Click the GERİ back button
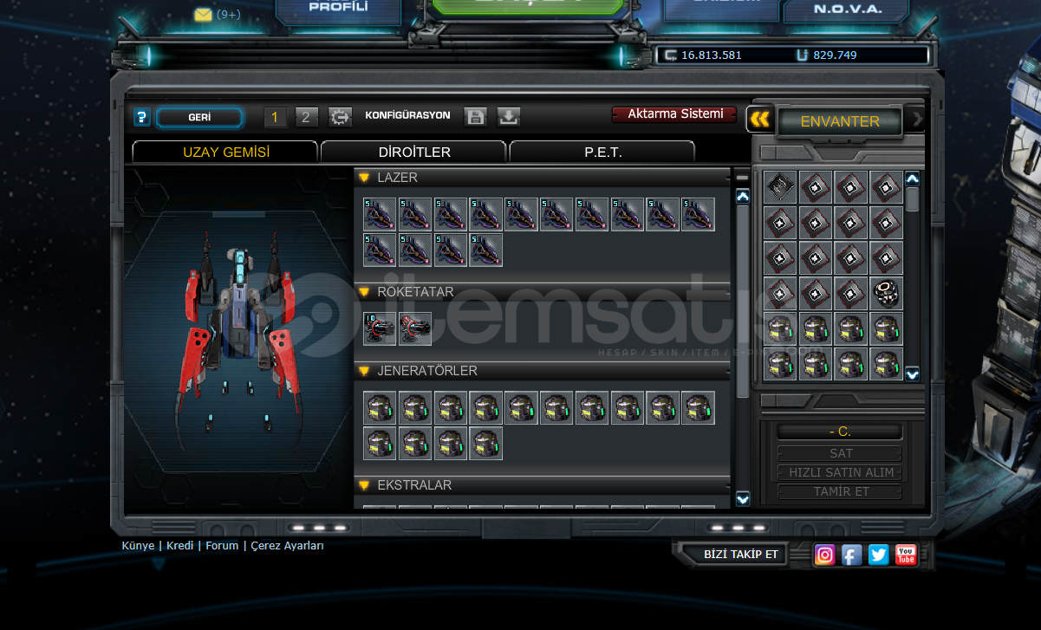Image resolution: width=1041 pixels, height=630 pixels. coord(200,117)
